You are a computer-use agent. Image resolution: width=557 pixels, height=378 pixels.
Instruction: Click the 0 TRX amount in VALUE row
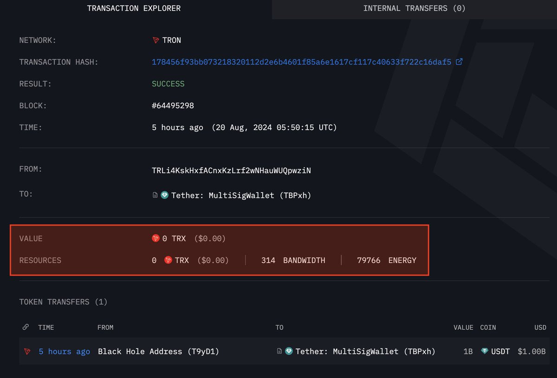pos(174,239)
